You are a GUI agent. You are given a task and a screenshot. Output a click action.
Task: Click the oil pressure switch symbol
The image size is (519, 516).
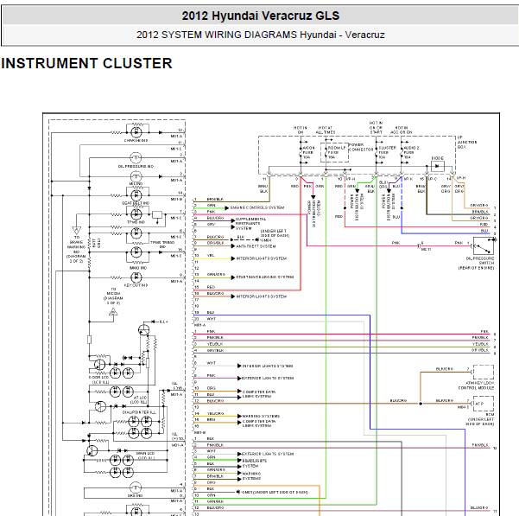[483, 246]
